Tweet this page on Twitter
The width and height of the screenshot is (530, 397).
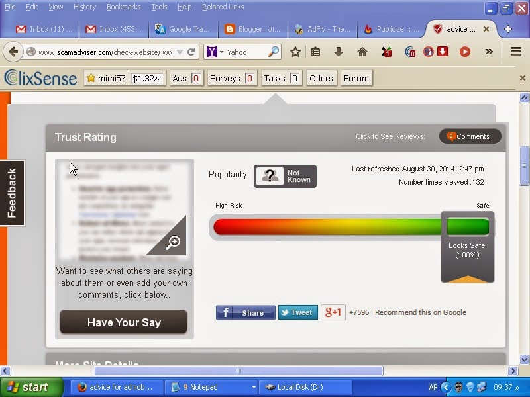pyautogui.click(x=297, y=312)
